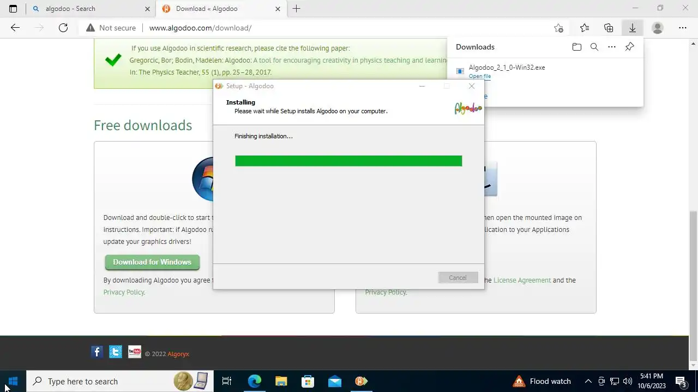The height and width of the screenshot is (392, 698).
Task: Click the Open file link
Action: pyautogui.click(x=480, y=76)
